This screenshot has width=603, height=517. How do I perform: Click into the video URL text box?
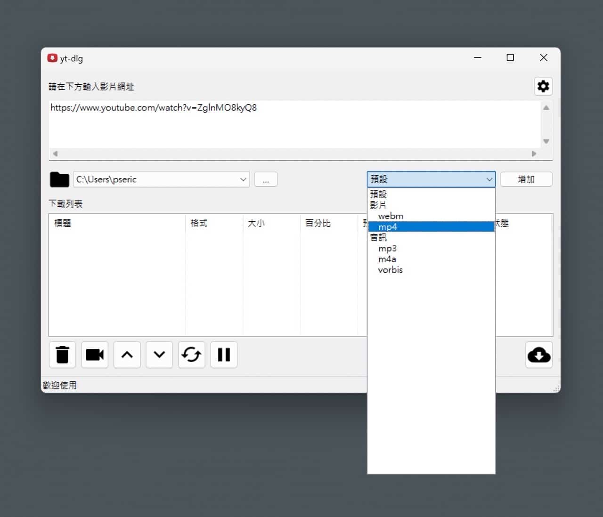[294, 125]
